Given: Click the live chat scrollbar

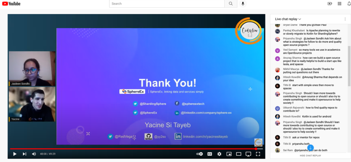Looking at the screenshot, I should [x=349, y=66].
